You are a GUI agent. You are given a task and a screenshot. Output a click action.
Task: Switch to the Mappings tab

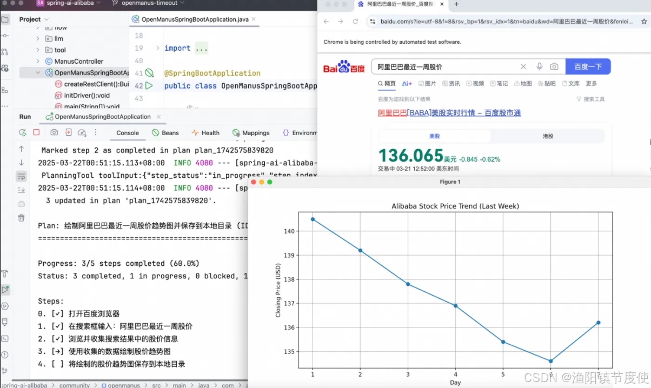click(251, 133)
